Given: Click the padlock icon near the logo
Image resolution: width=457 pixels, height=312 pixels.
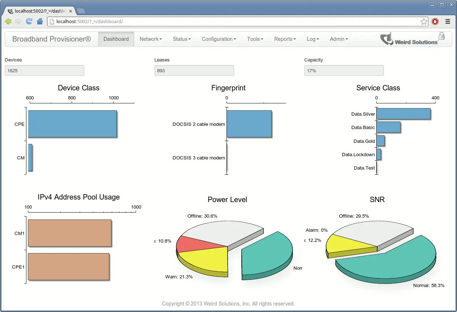Looking at the screenshot, I should click(x=441, y=36).
